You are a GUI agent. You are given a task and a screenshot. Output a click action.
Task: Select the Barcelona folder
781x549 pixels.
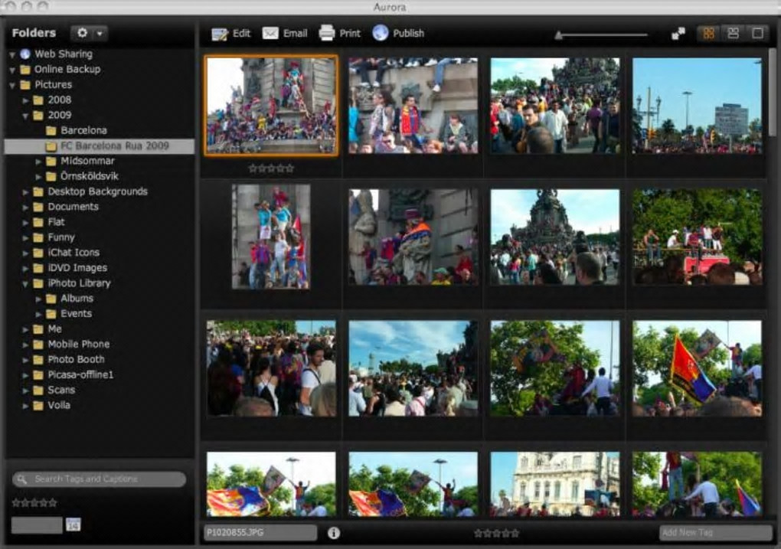(x=83, y=130)
